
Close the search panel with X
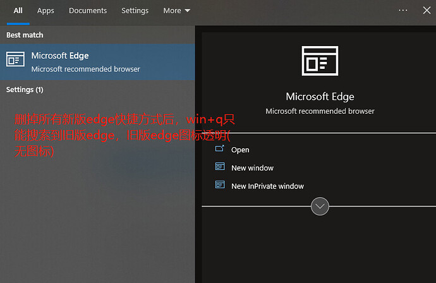point(427,11)
